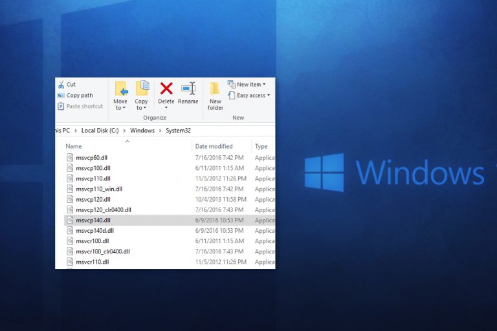Open the Copy to dropdown arrow

click(x=145, y=108)
